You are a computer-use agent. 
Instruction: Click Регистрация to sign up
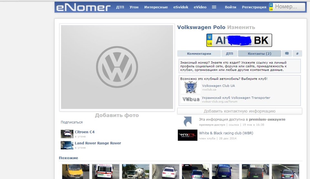click(x=254, y=7)
